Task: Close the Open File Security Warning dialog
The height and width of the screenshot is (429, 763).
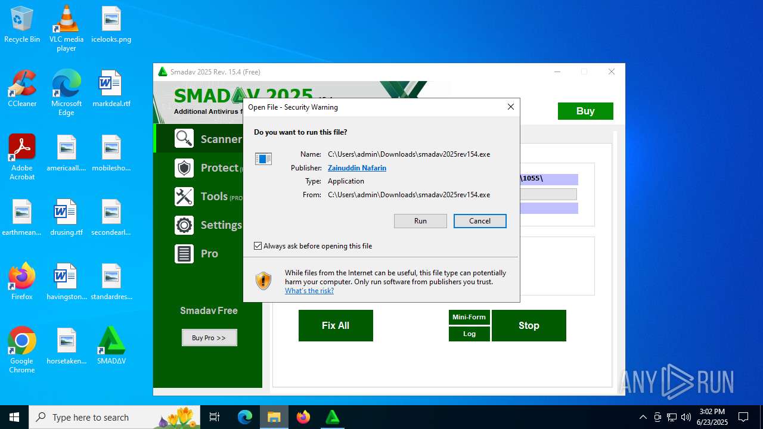Action: (510, 107)
